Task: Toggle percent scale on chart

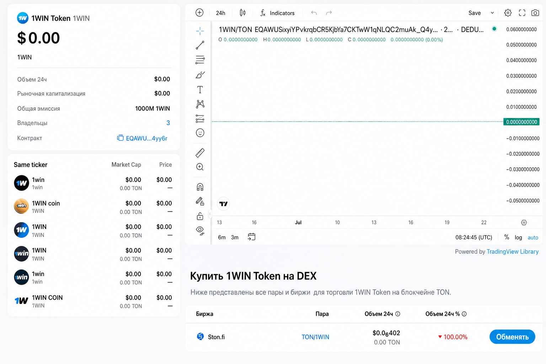Action: 507,237
